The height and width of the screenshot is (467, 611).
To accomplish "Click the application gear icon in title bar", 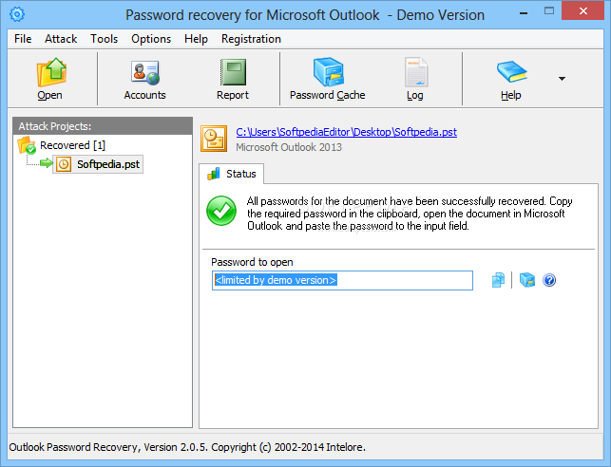I will click(x=17, y=14).
